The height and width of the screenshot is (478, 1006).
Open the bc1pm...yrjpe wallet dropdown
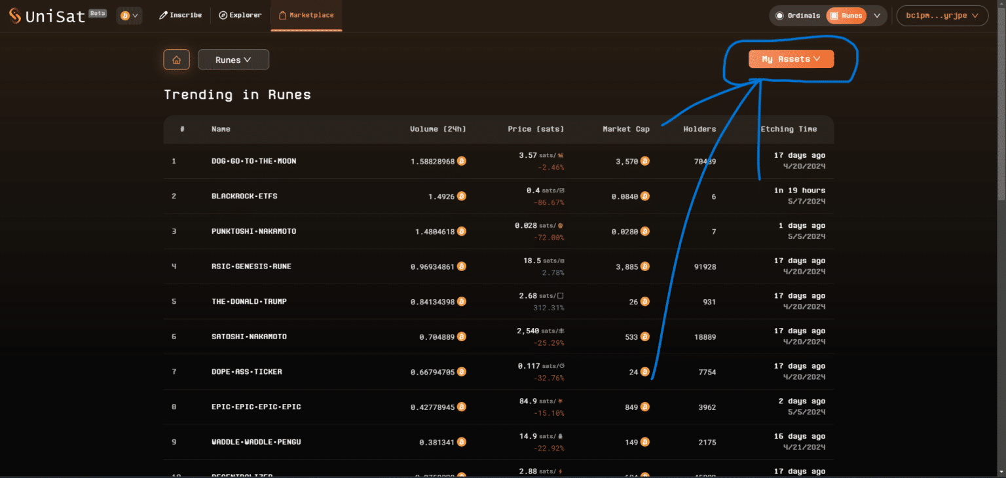pyautogui.click(x=942, y=15)
